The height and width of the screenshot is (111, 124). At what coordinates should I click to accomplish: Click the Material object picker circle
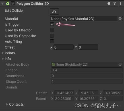pyautogui.click(x=120, y=19)
